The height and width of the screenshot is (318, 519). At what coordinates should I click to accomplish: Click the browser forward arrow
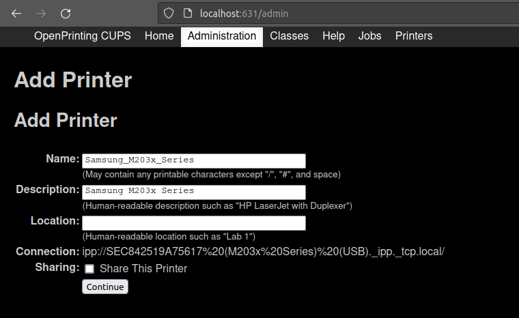41,14
